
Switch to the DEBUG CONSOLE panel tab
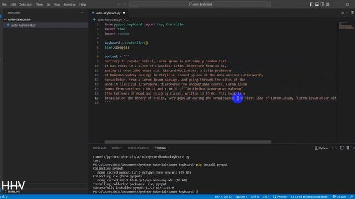pos(138,148)
